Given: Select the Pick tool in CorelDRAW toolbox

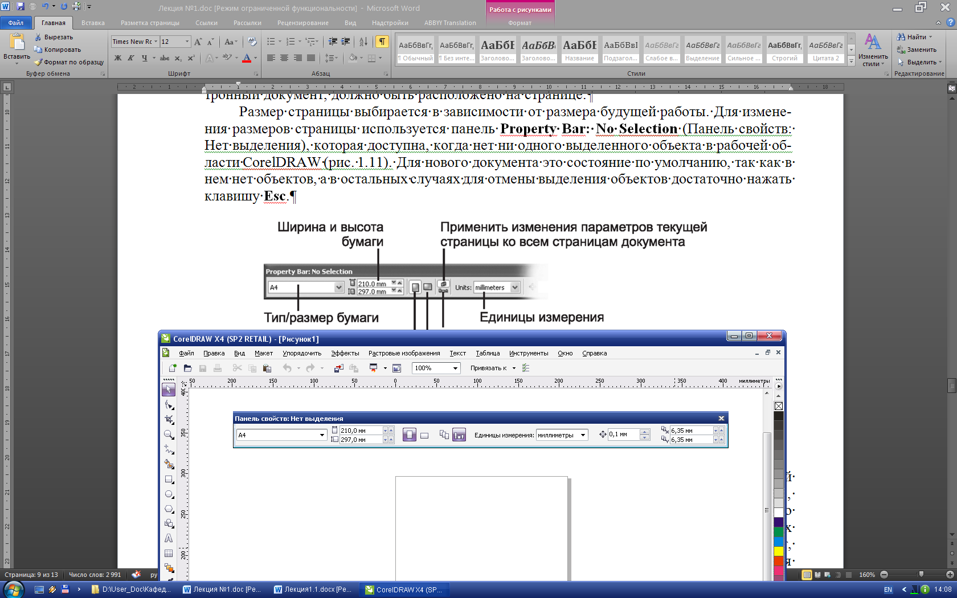Looking at the screenshot, I should click(169, 390).
